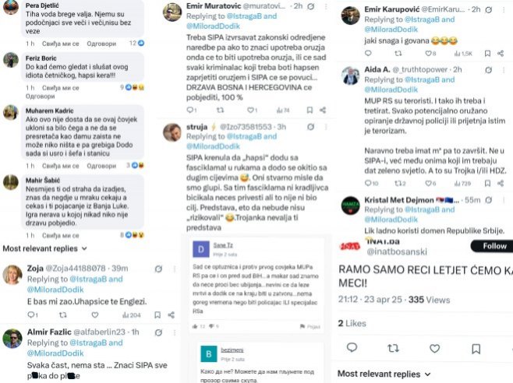Open more options menu on Aida A.'s tweet
This screenshot has height=383, width=513.
[503, 70]
